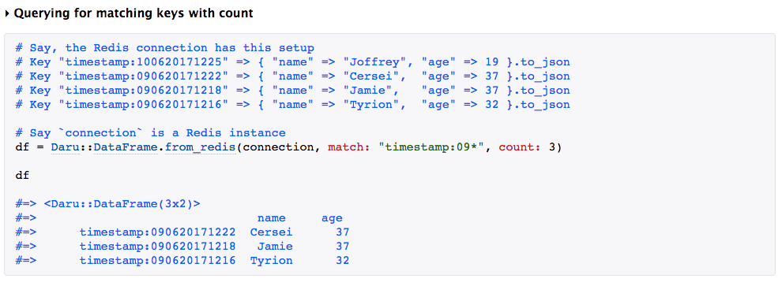Viewport: 782px width, 286px height.
Task: Click 'Cersei' in the output table
Action: [x=271, y=232]
